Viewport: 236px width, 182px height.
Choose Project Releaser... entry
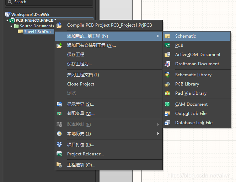pos(108,154)
